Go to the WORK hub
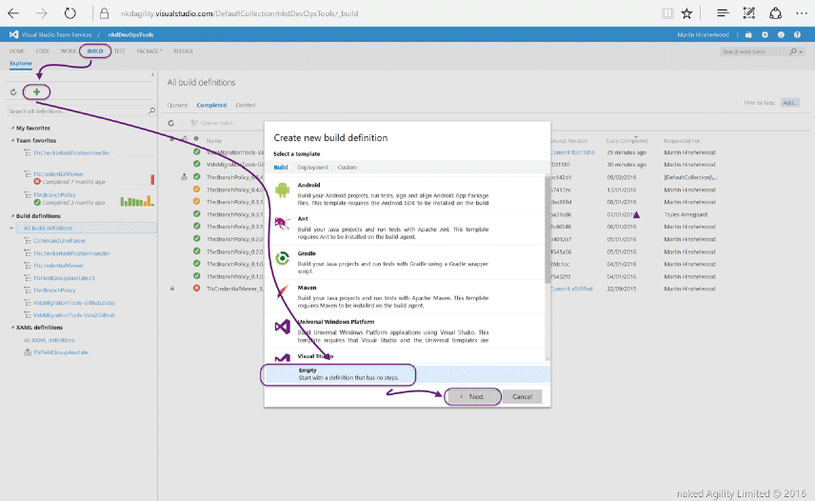 (69, 50)
